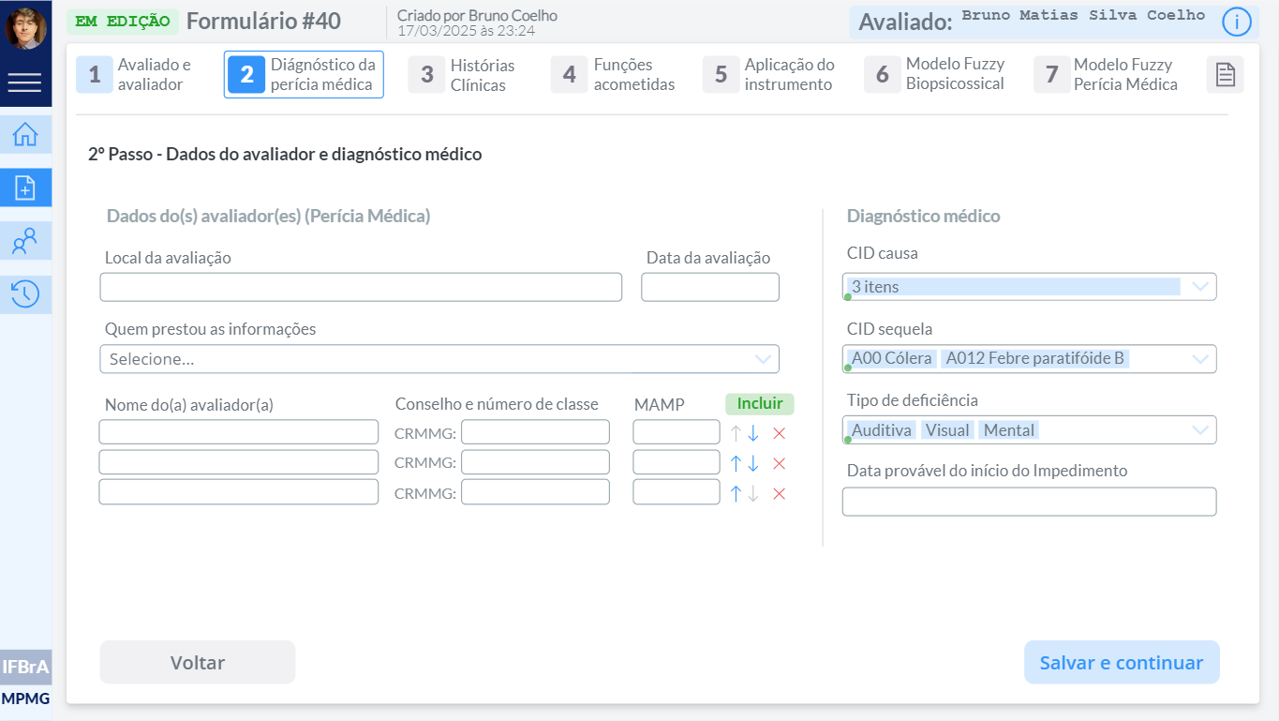Show info about the Avaliado
Viewport: 1279px width, 721px height.
click(1237, 23)
